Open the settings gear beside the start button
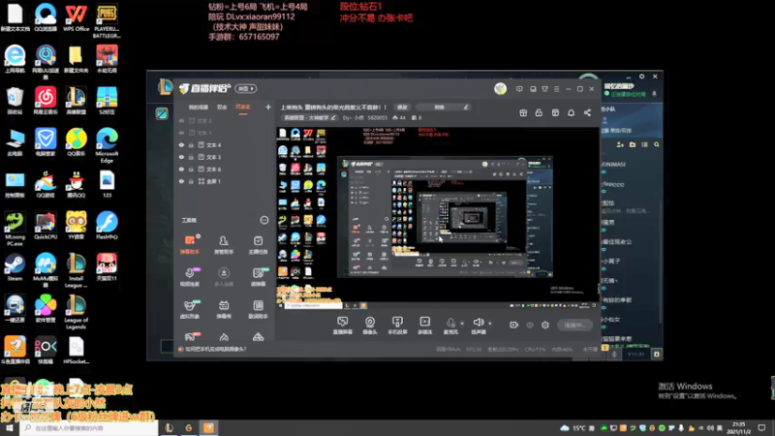The height and width of the screenshot is (436, 775). 545,325
